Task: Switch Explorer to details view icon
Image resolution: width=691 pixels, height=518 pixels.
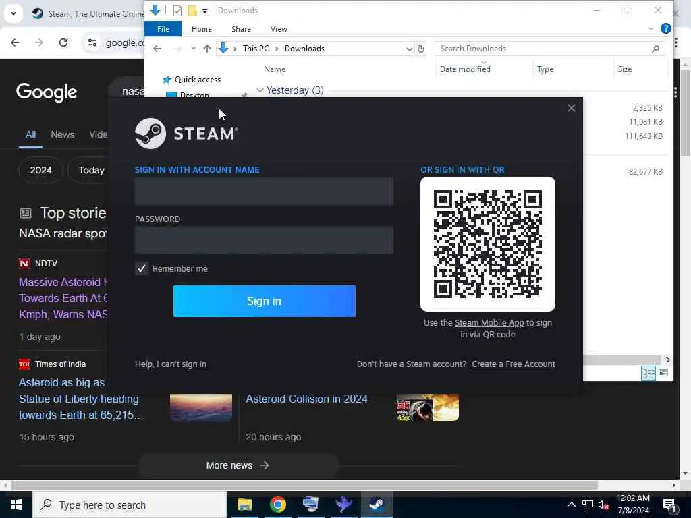Action: click(x=648, y=373)
